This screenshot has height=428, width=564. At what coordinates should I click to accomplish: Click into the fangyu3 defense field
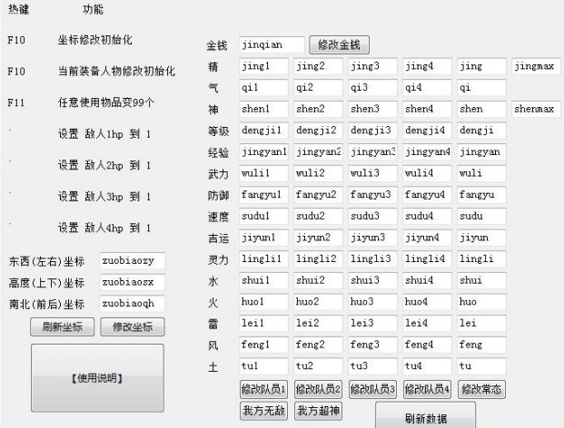[x=372, y=195]
